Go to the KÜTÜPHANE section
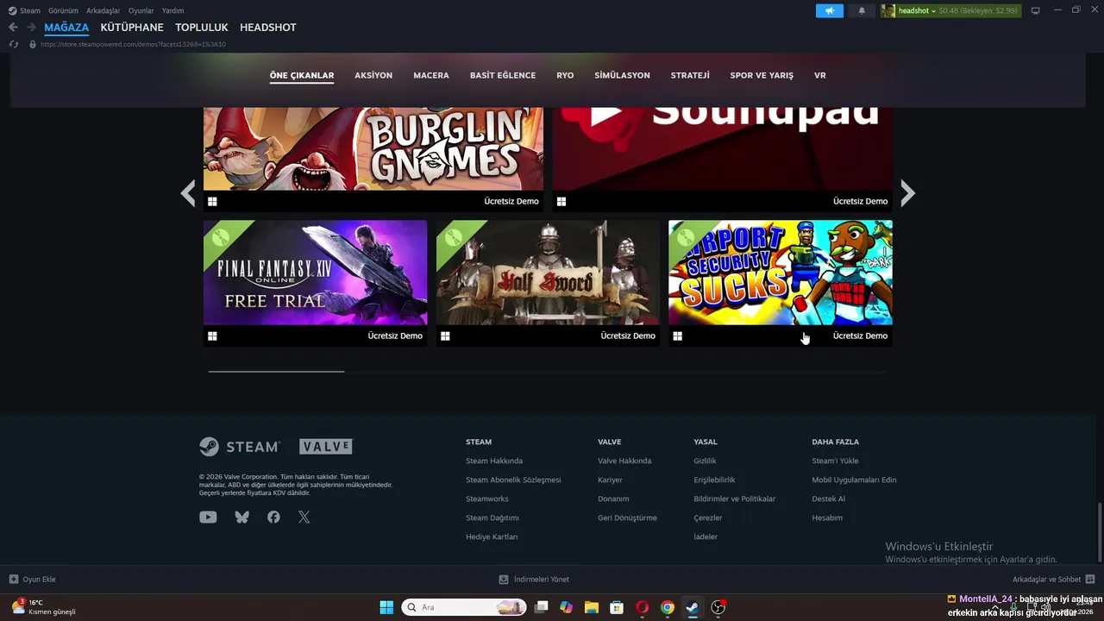Screen dimensions: 1104x621 [x=132, y=28]
